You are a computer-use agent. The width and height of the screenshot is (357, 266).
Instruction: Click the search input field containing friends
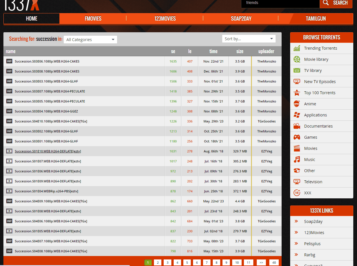click(280, 3)
